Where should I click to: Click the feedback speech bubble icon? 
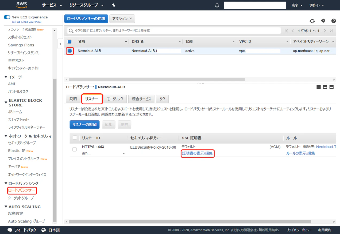click(10, 230)
